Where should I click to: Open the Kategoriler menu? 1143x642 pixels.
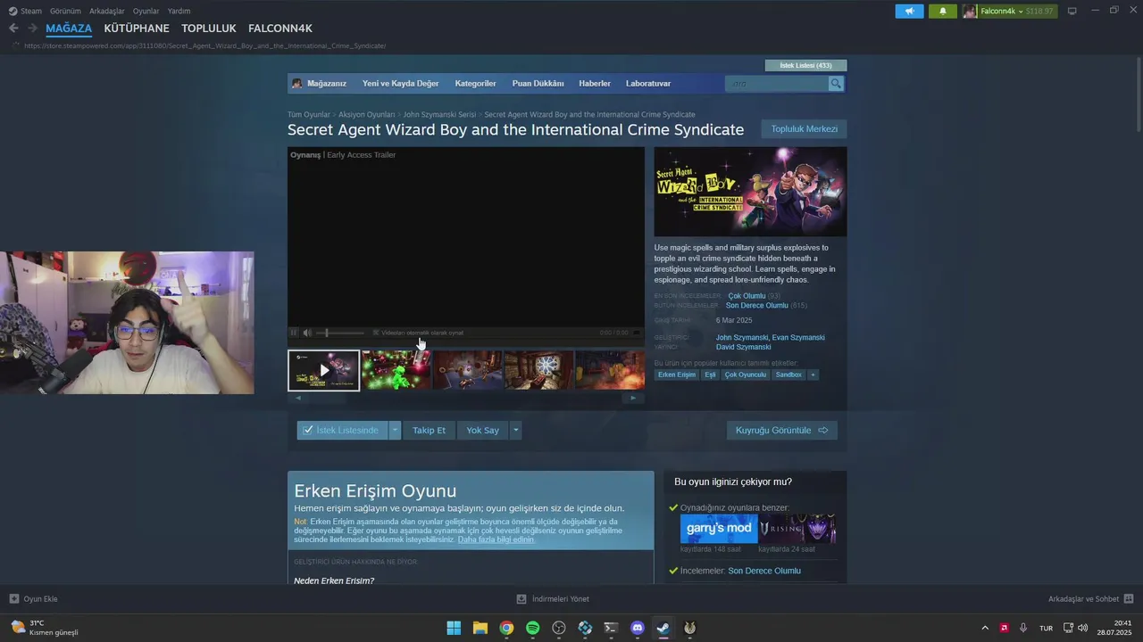(x=475, y=84)
